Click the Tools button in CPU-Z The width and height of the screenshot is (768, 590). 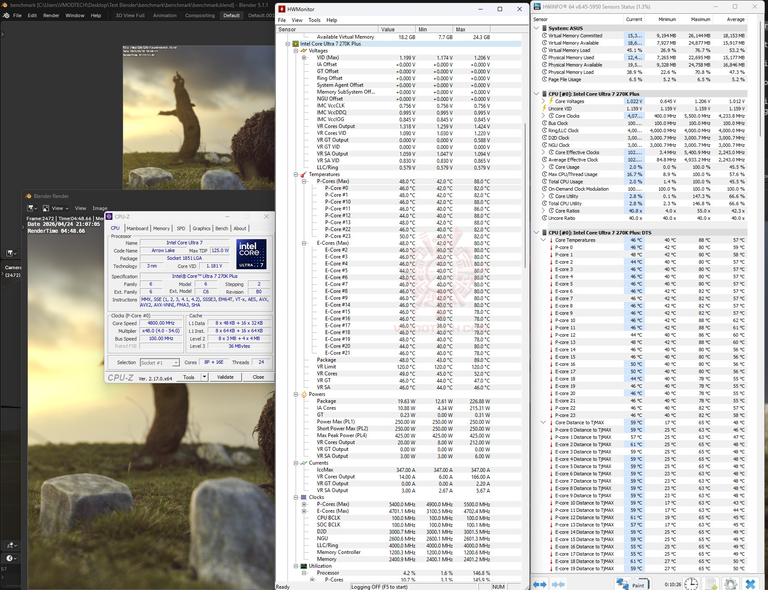(x=189, y=377)
